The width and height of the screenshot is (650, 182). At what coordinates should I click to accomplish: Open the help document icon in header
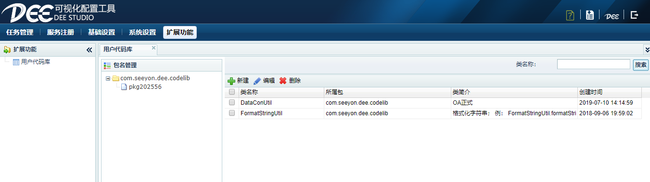pos(570,15)
